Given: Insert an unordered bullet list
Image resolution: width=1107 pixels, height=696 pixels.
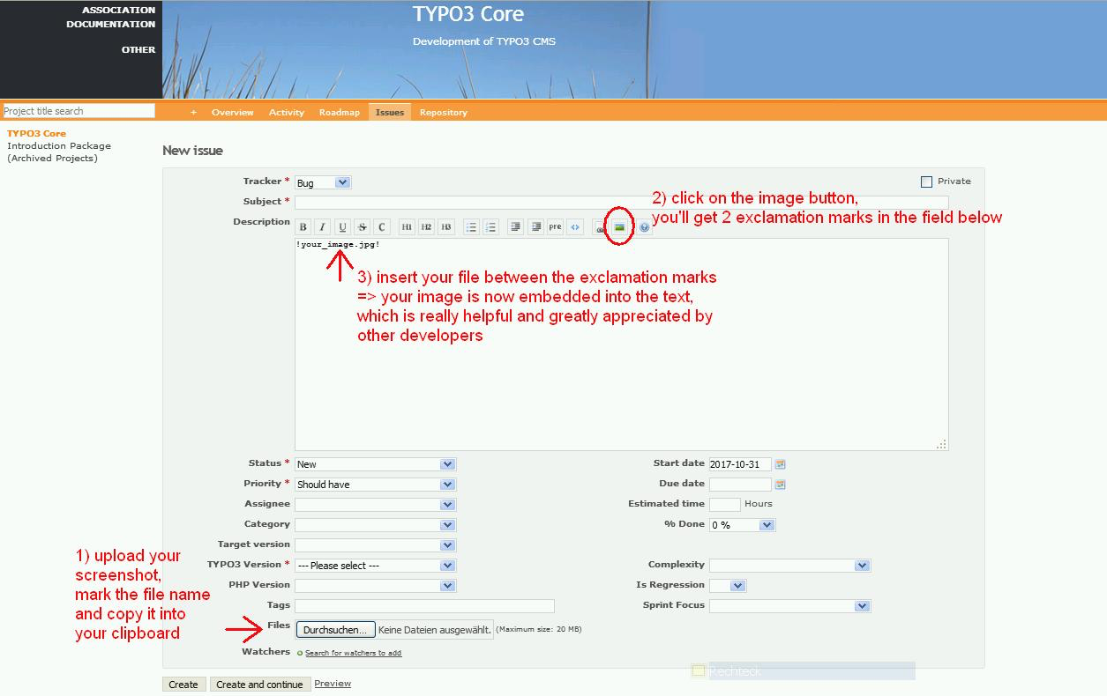Looking at the screenshot, I should pos(471,227).
